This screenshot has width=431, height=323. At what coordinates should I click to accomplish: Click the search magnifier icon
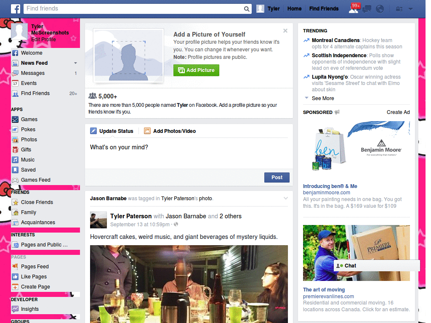pos(247,9)
